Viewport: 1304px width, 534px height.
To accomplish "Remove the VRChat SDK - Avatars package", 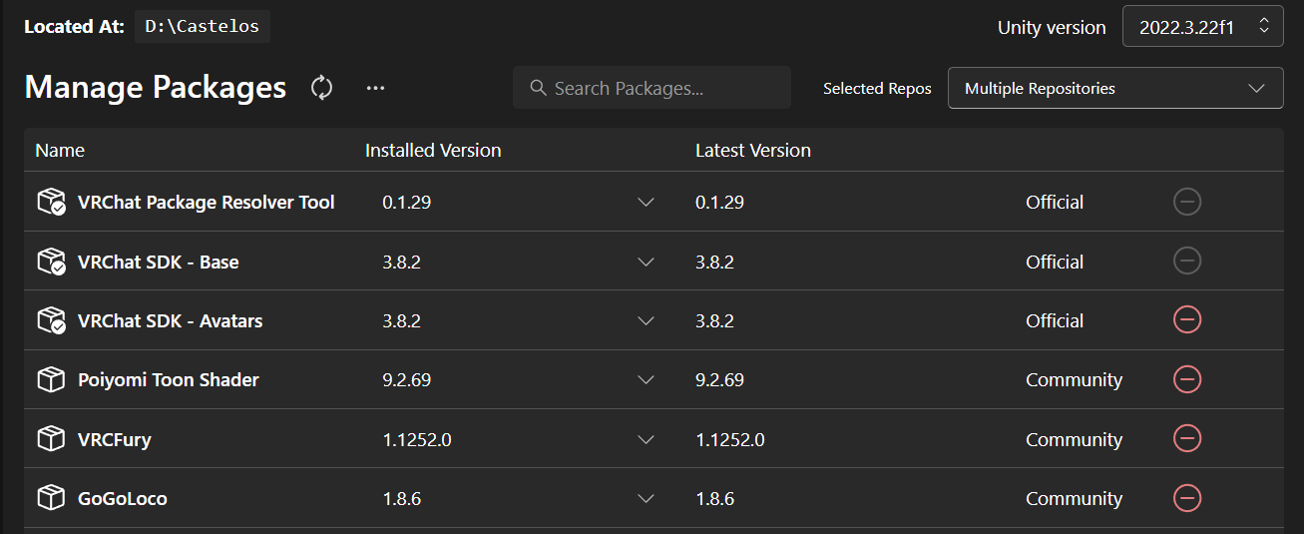I will pyautogui.click(x=1187, y=320).
